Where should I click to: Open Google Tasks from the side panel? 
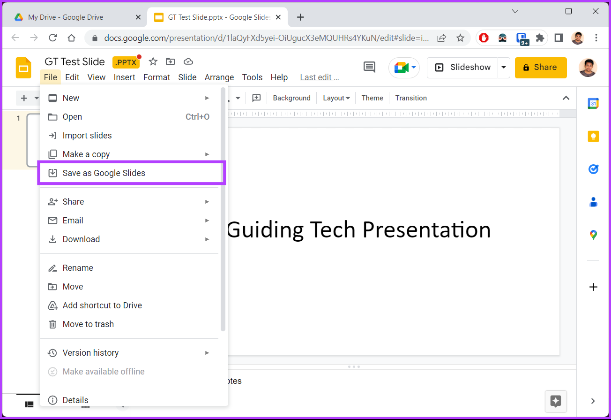click(x=593, y=169)
